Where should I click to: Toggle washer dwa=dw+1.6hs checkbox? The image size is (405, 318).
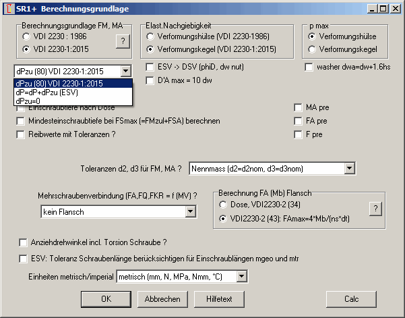(309, 68)
